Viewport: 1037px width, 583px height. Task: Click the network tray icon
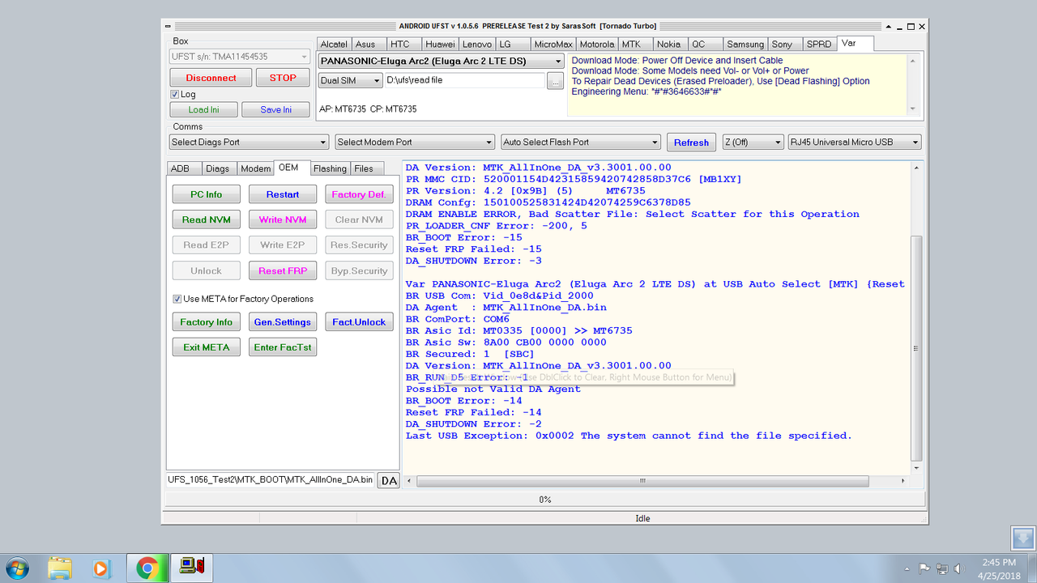coord(942,568)
